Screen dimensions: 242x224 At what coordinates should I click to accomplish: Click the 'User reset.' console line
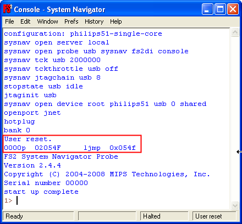tap(28, 139)
